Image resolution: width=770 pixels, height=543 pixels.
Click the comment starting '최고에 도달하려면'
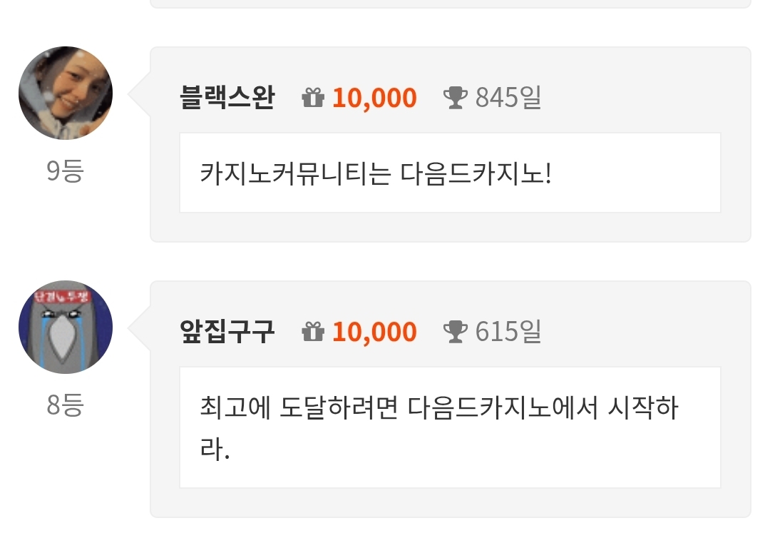pyautogui.click(x=438, y=409)
